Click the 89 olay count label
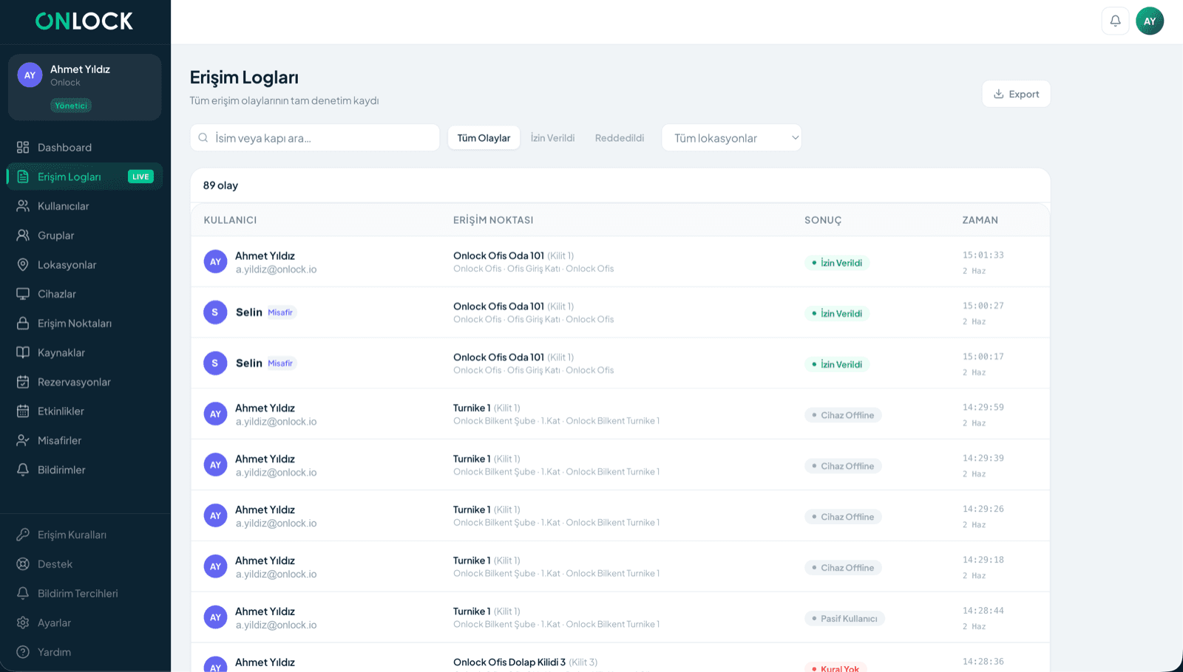 point(220,185)
